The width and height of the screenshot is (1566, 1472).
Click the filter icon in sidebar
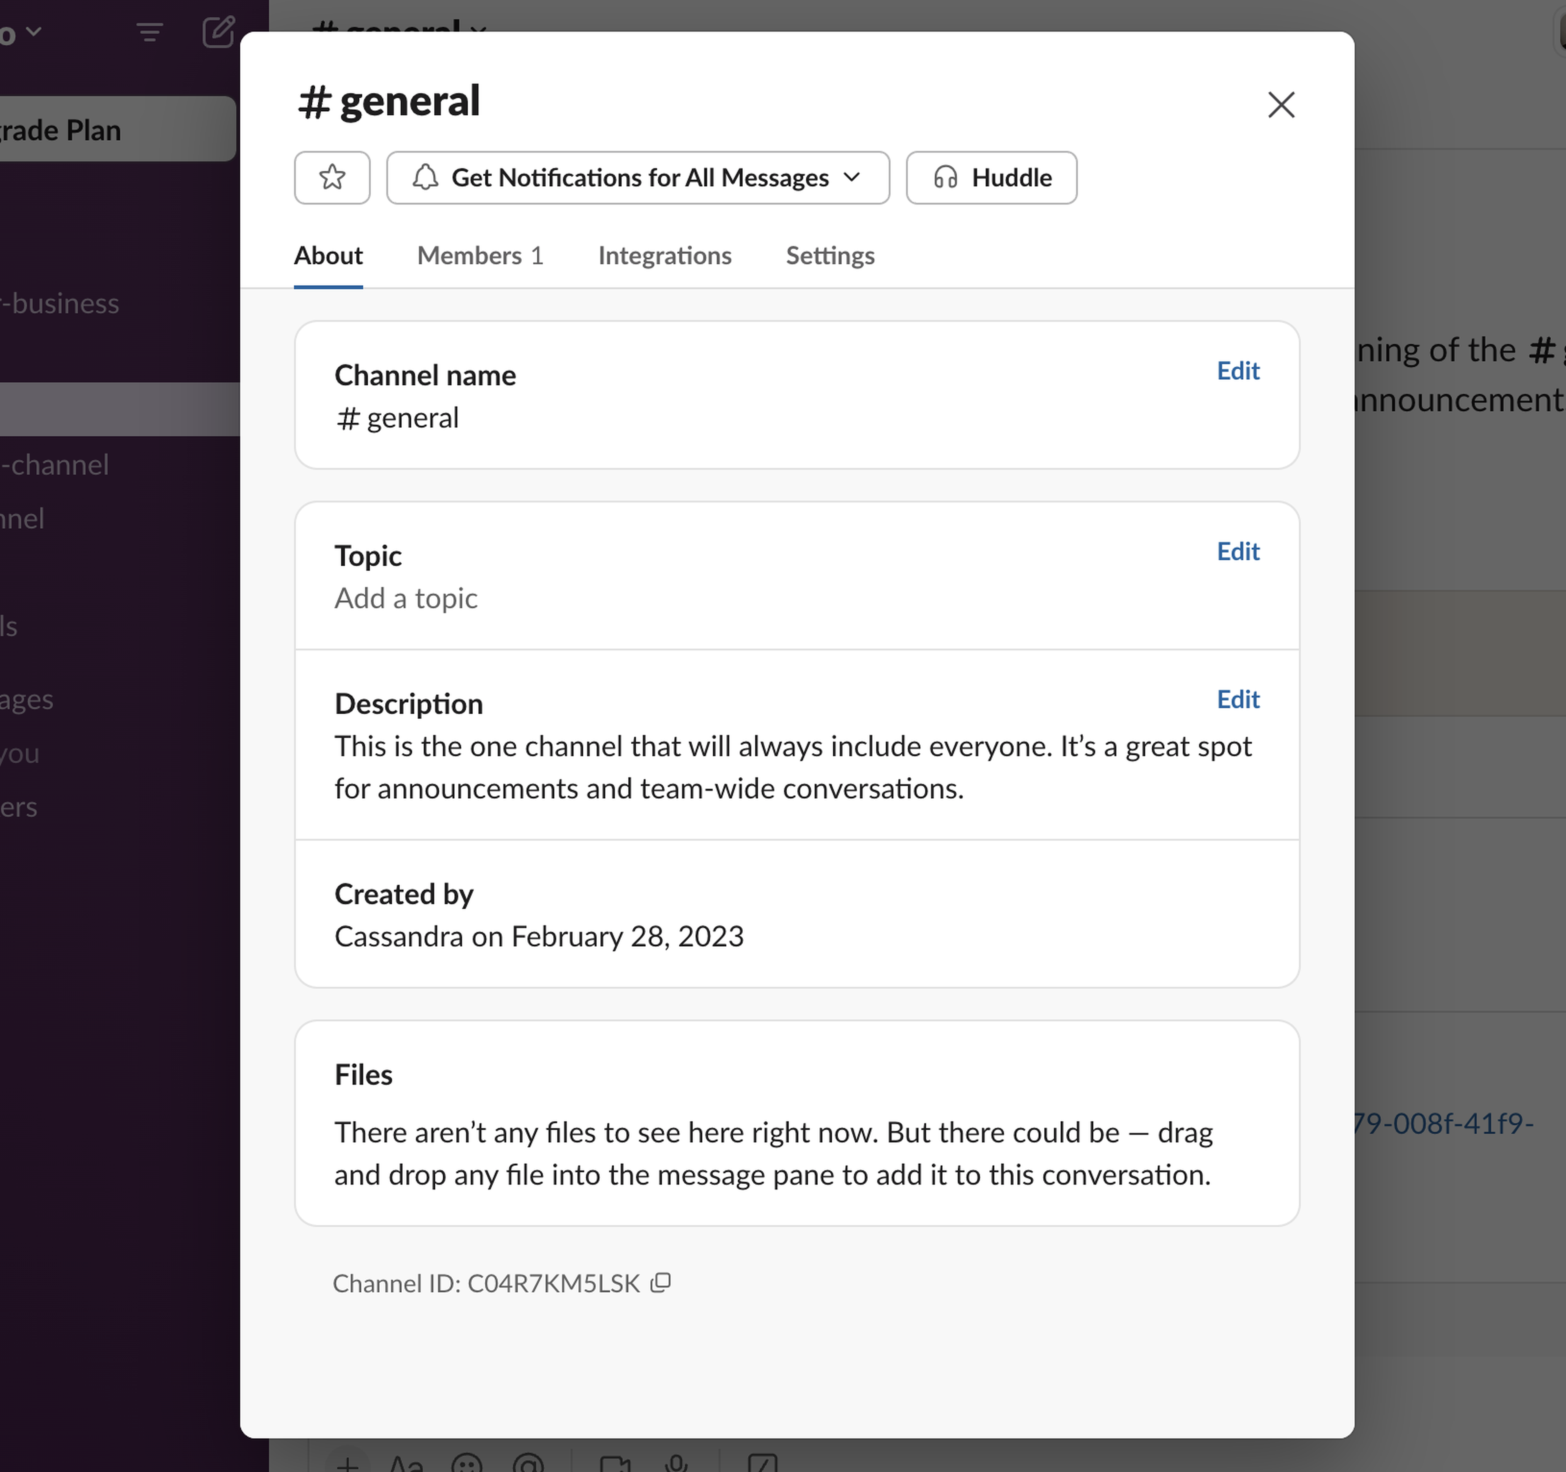pyautogui.click(x=149, y=32)
